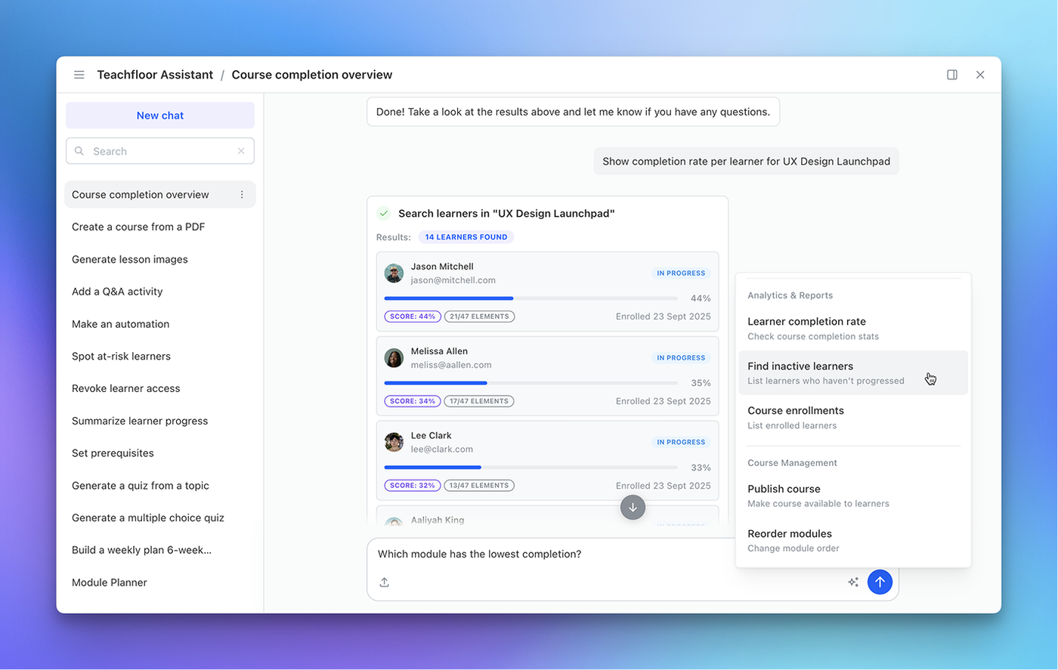The height and width of the screenshot is (670, 1058).
Task: Open Module Planner chat
Action: click(110, 583)
